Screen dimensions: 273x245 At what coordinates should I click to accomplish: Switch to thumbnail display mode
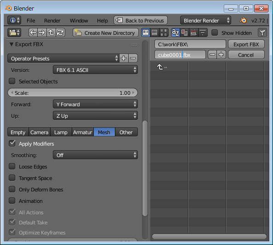(164, 33)
